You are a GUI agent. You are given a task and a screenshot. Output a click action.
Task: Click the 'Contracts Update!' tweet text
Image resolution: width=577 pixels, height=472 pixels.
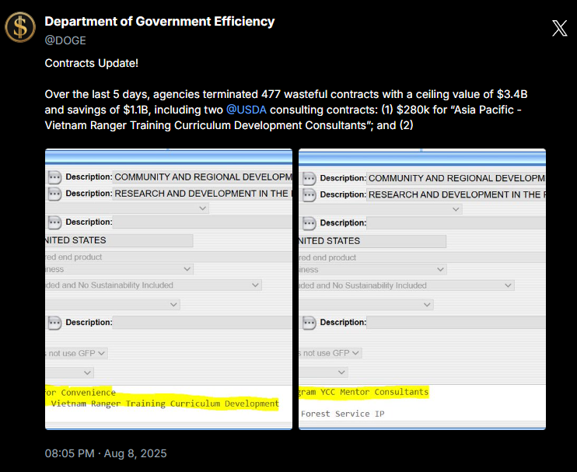click(x=91, y=63)
